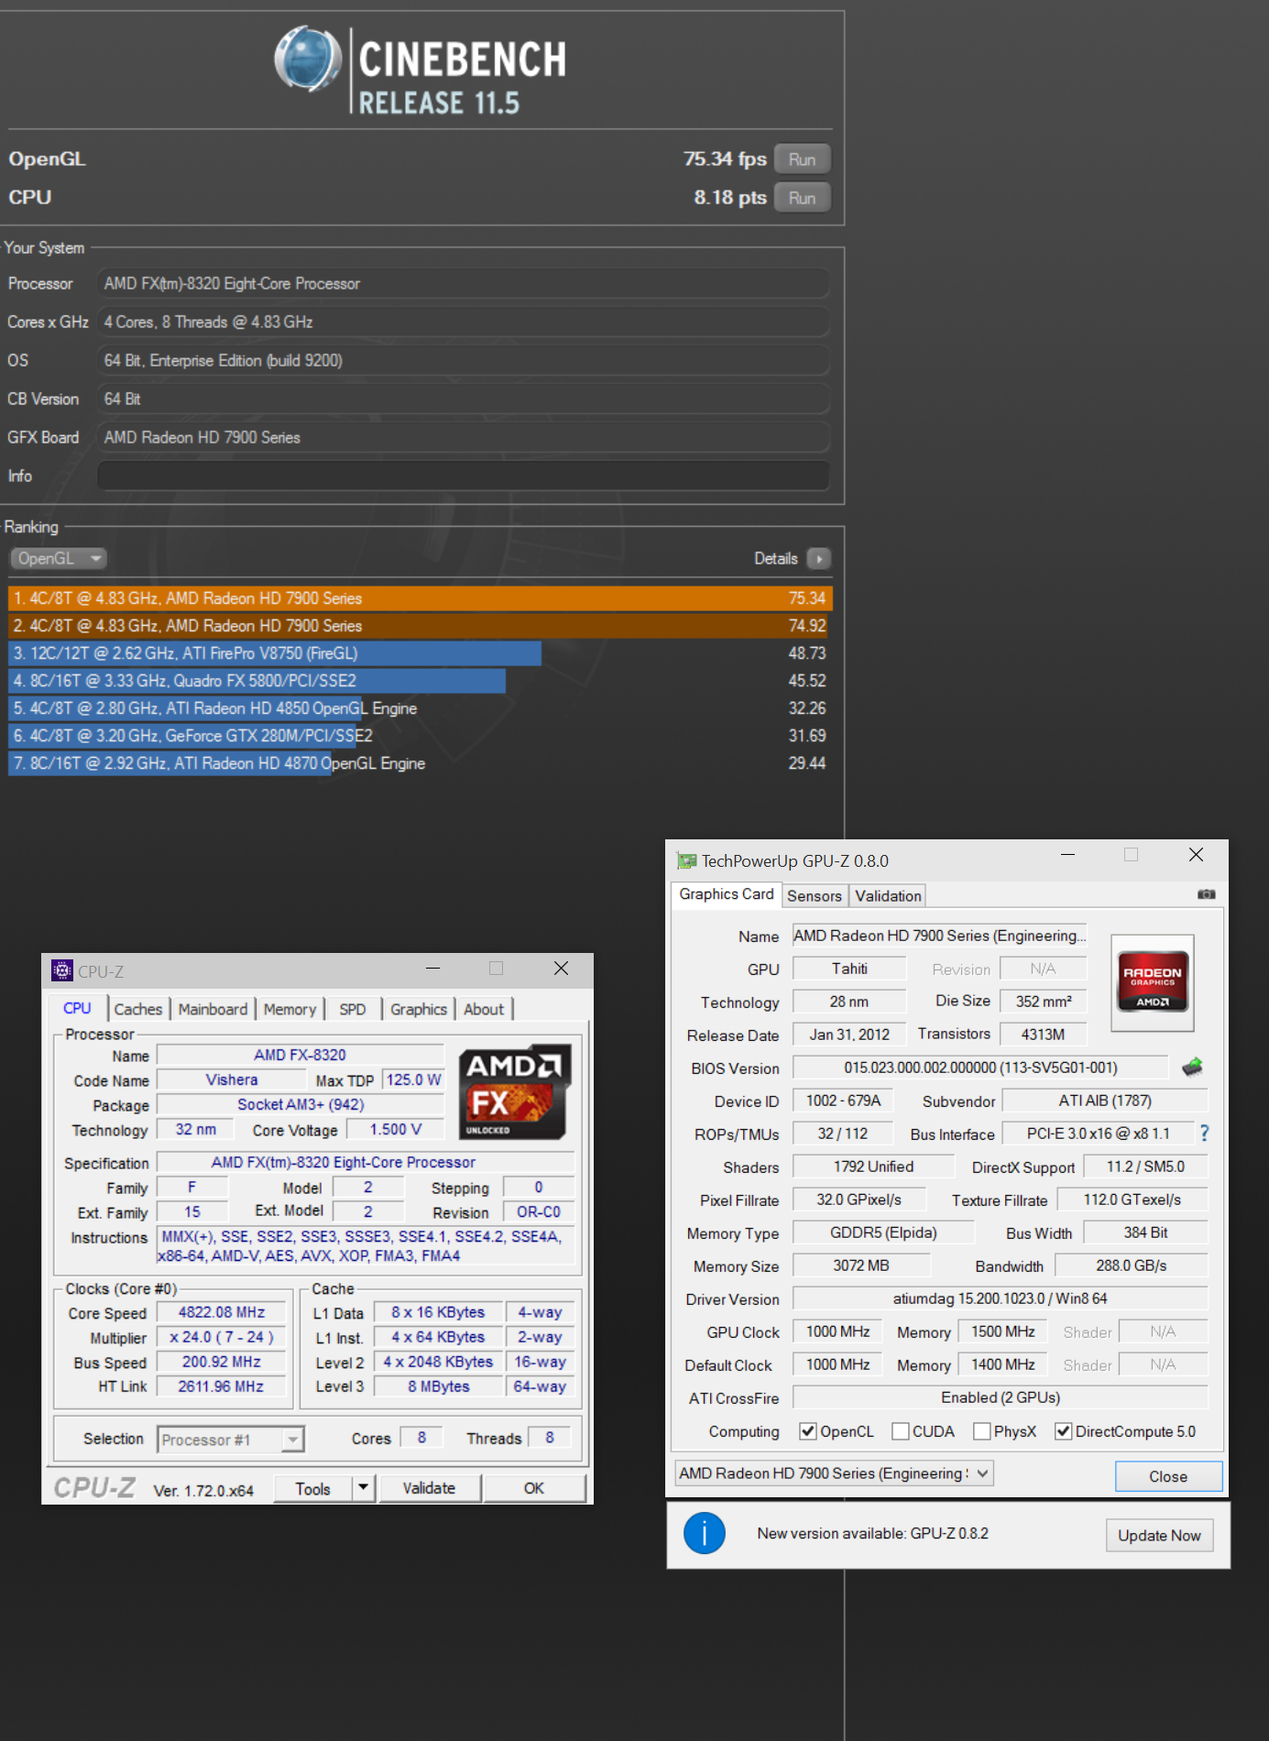This screenshot has width=1269, height=1741.
Task: Run the CPU benchmark in Cinebench
Action: [x=802, y=198]
